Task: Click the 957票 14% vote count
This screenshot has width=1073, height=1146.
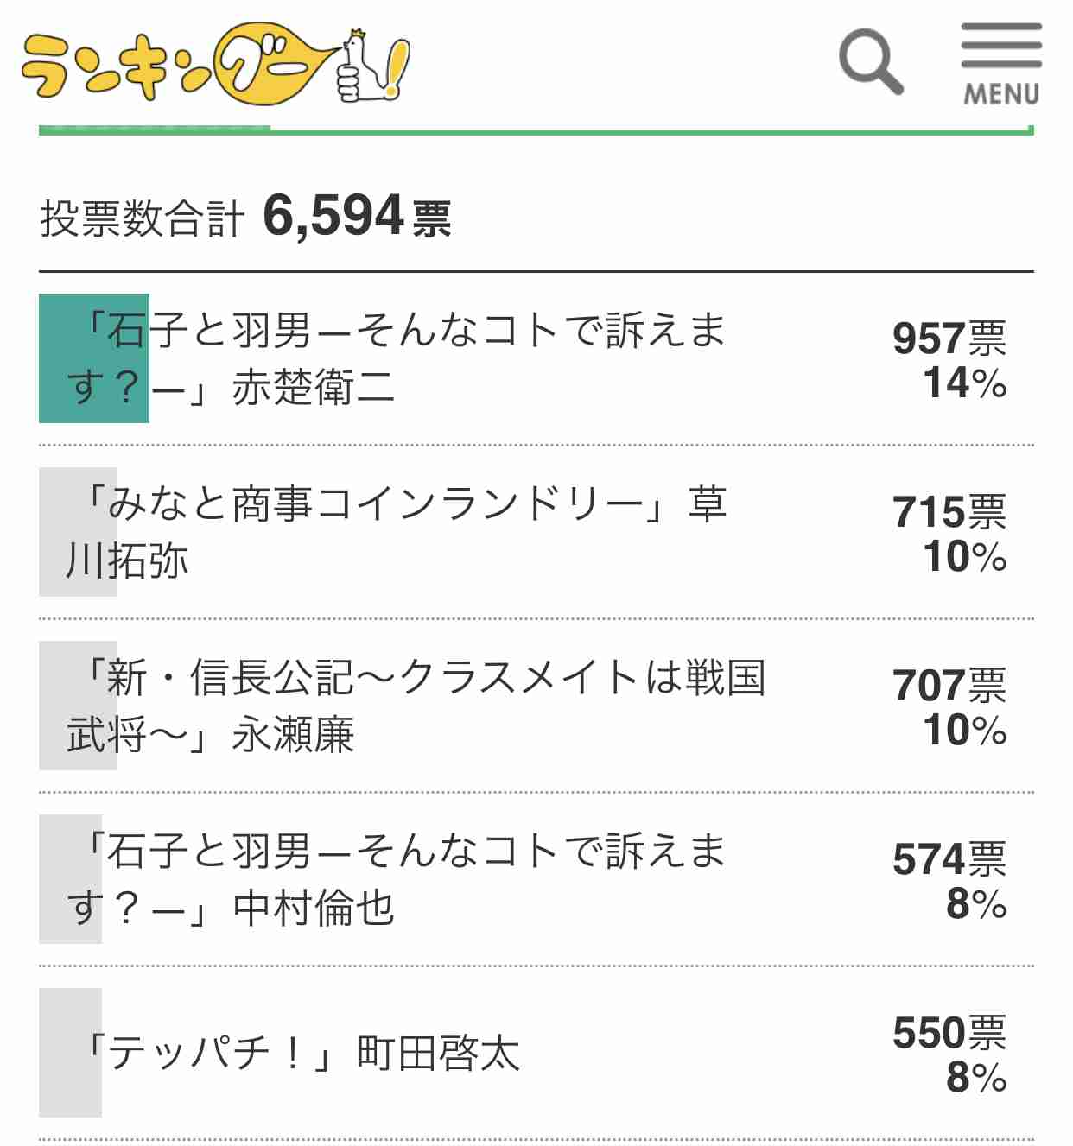Action: [x=949, y=360]
